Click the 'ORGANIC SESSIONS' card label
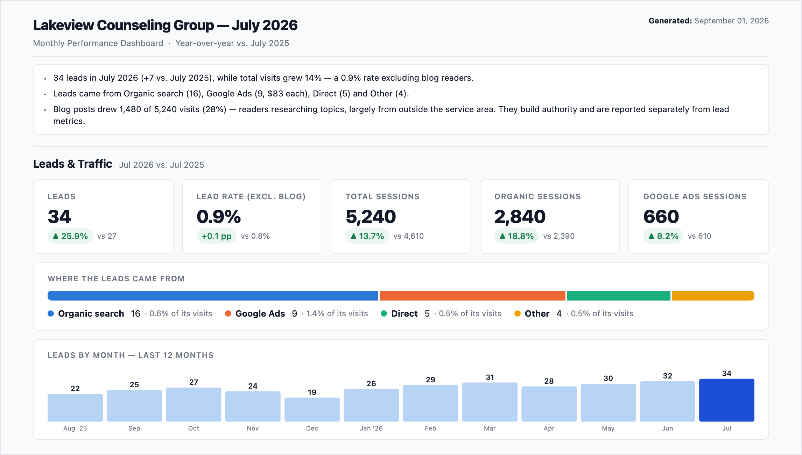 click(x=537, y=197)
